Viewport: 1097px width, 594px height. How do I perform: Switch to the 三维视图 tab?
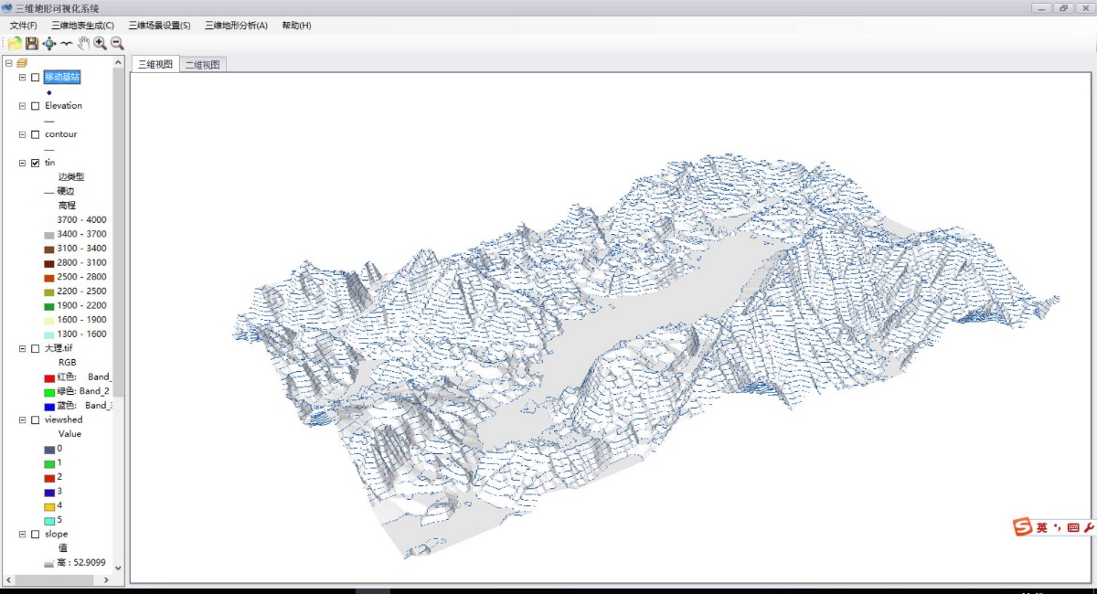(x=155, y=64)
